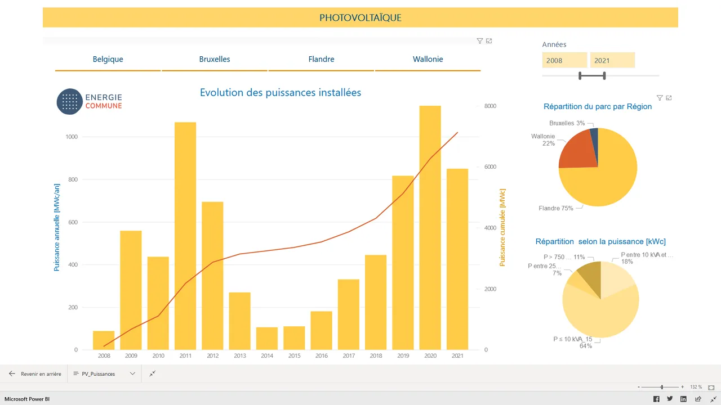Click the zoom out minus sign

coord(639,387)
